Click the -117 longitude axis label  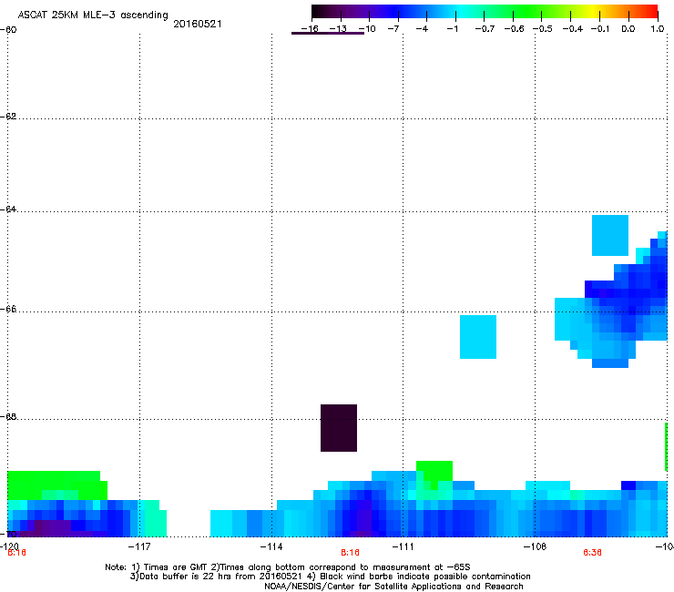(139, 546)
